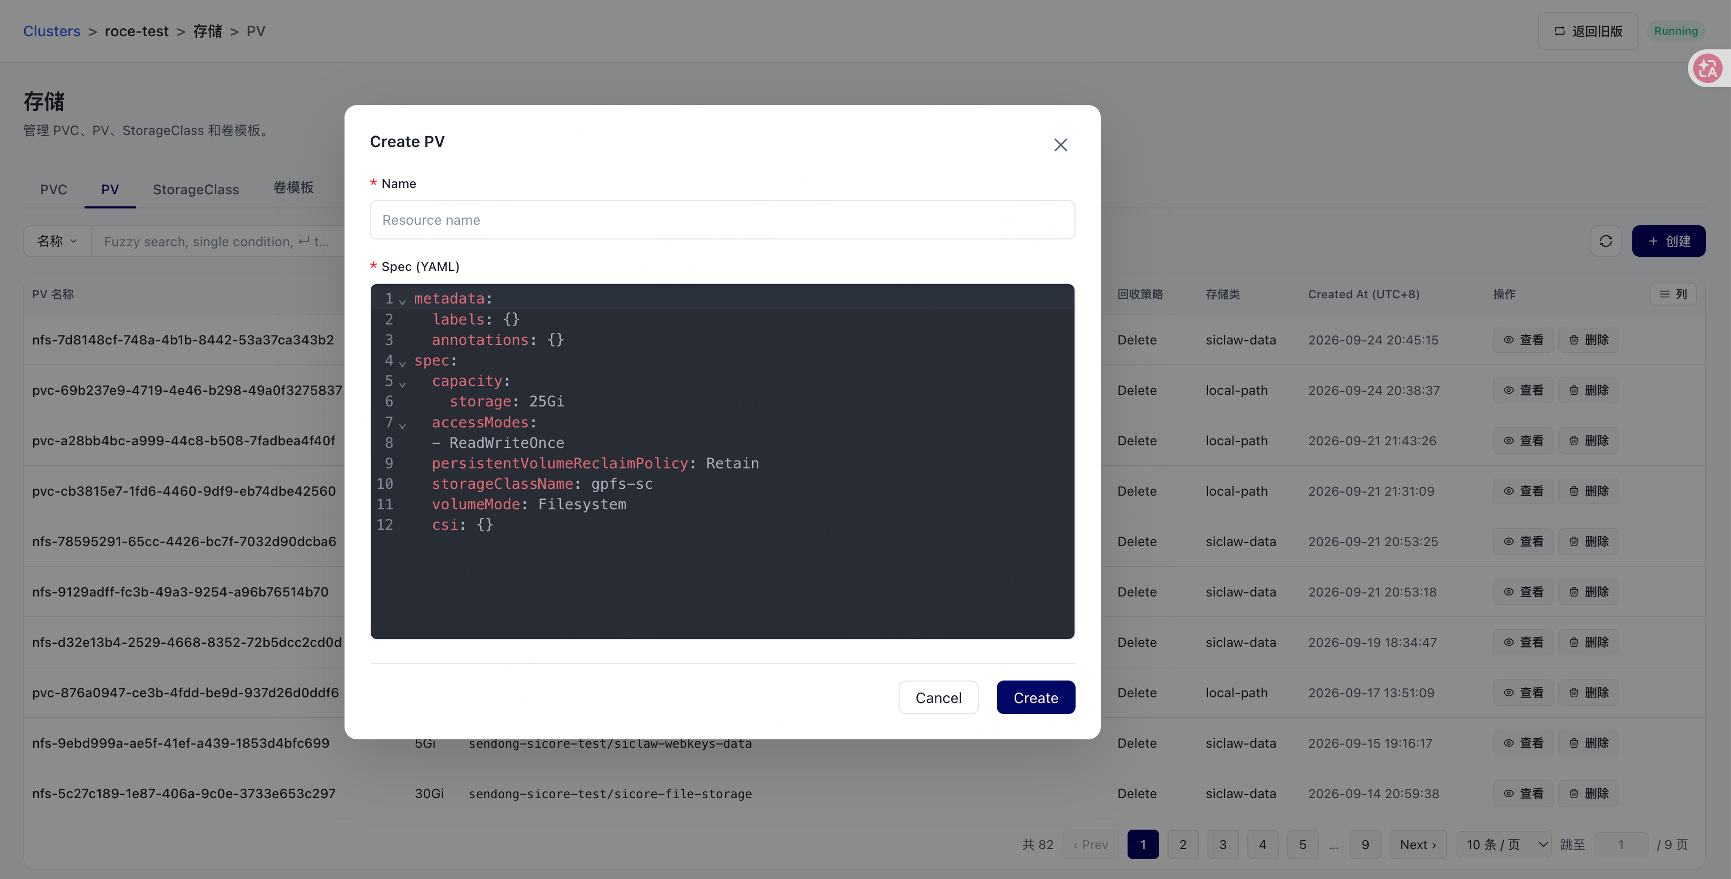Open the Clusters breadcrumb link
1731x879 pixels.
[52, 31]
